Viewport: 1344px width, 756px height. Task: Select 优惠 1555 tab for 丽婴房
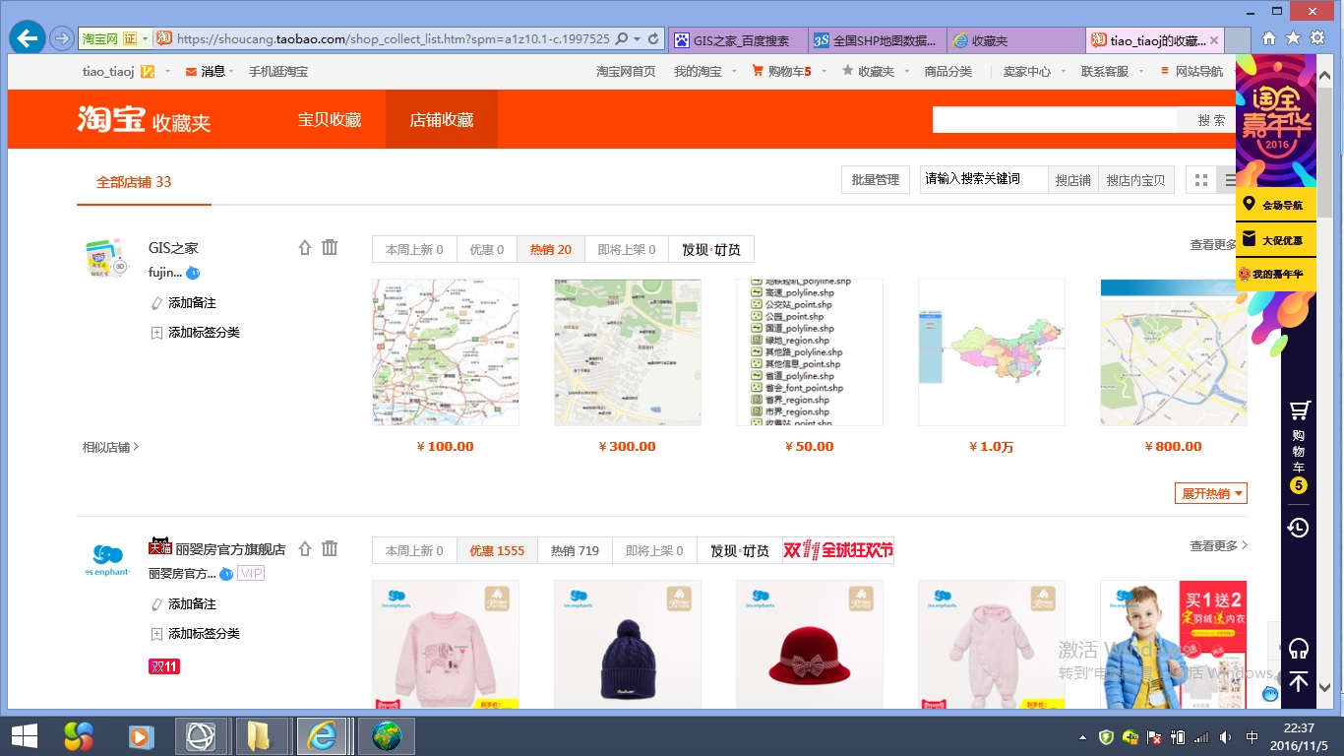497,550
